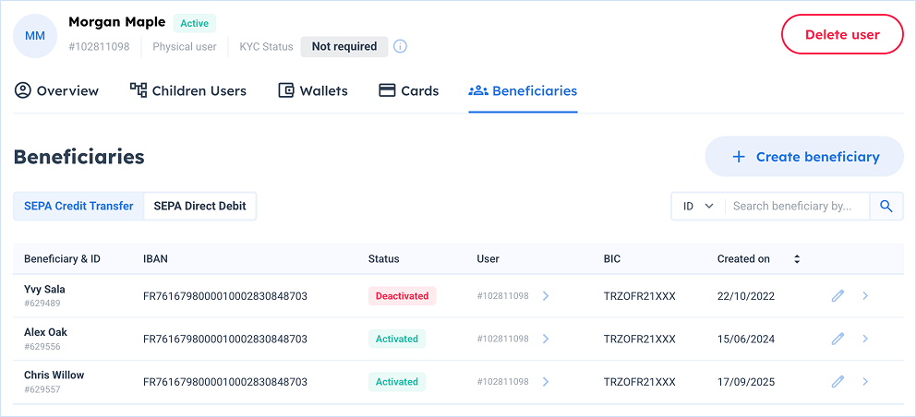Switch to SEPA Direct Debit
Image resolution: width=916 pixels, height=417 pixels.
click(199, 207)
